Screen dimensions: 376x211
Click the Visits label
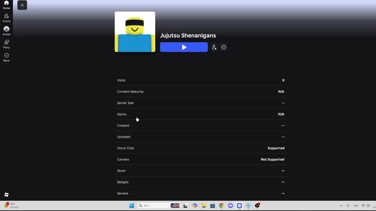coord(121,80)
